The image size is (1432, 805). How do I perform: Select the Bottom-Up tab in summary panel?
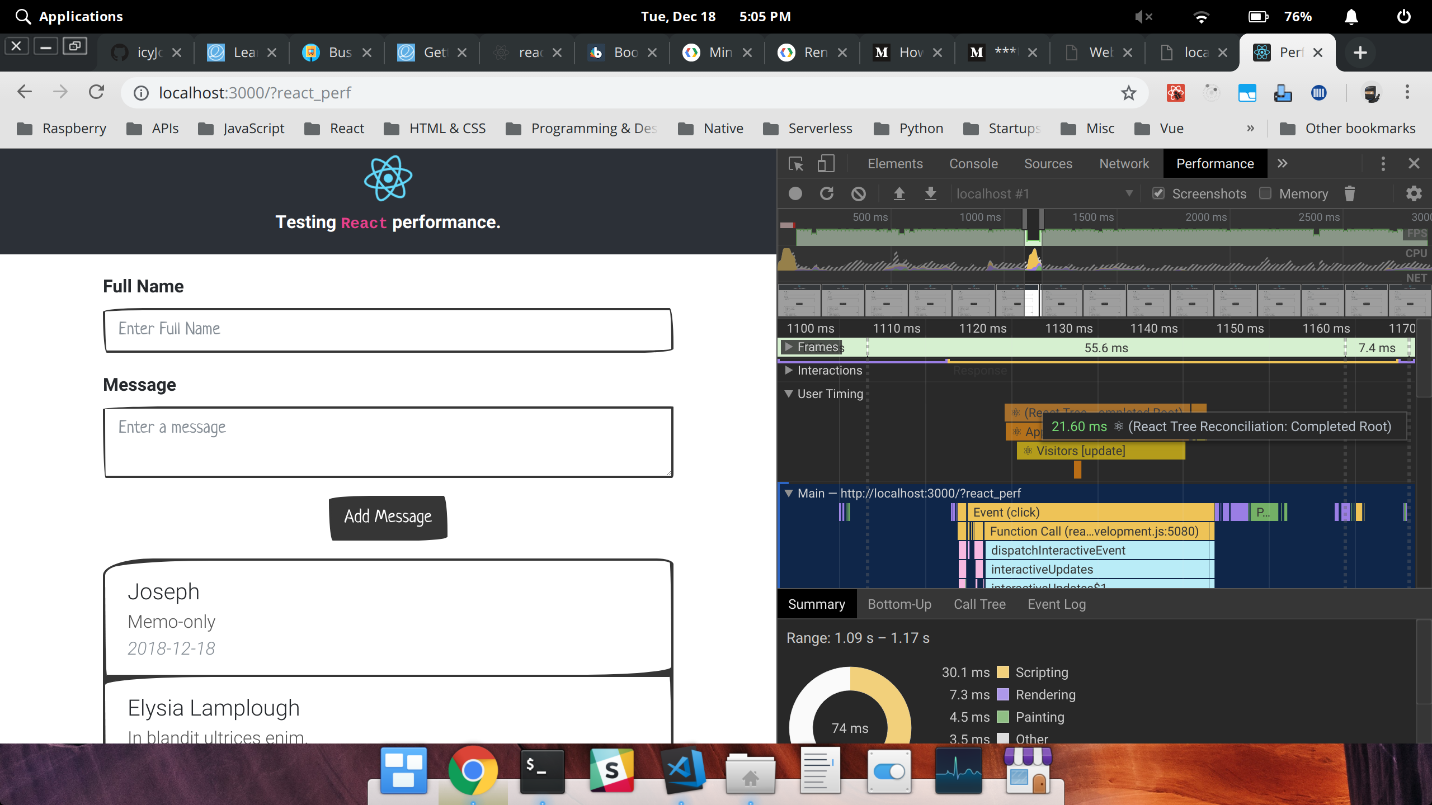[899, 604]
